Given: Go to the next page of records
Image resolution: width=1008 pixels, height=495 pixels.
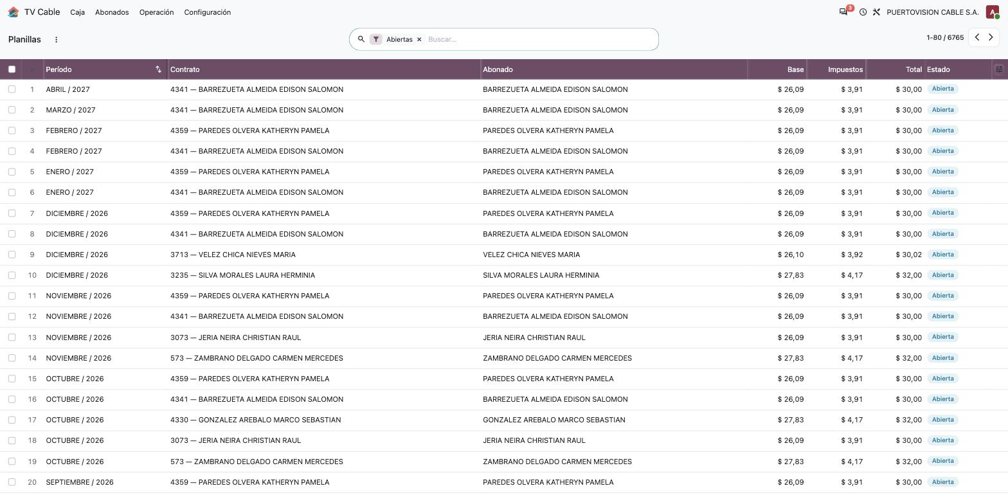Looking at the screenshot, I should [x=991, y=37].
